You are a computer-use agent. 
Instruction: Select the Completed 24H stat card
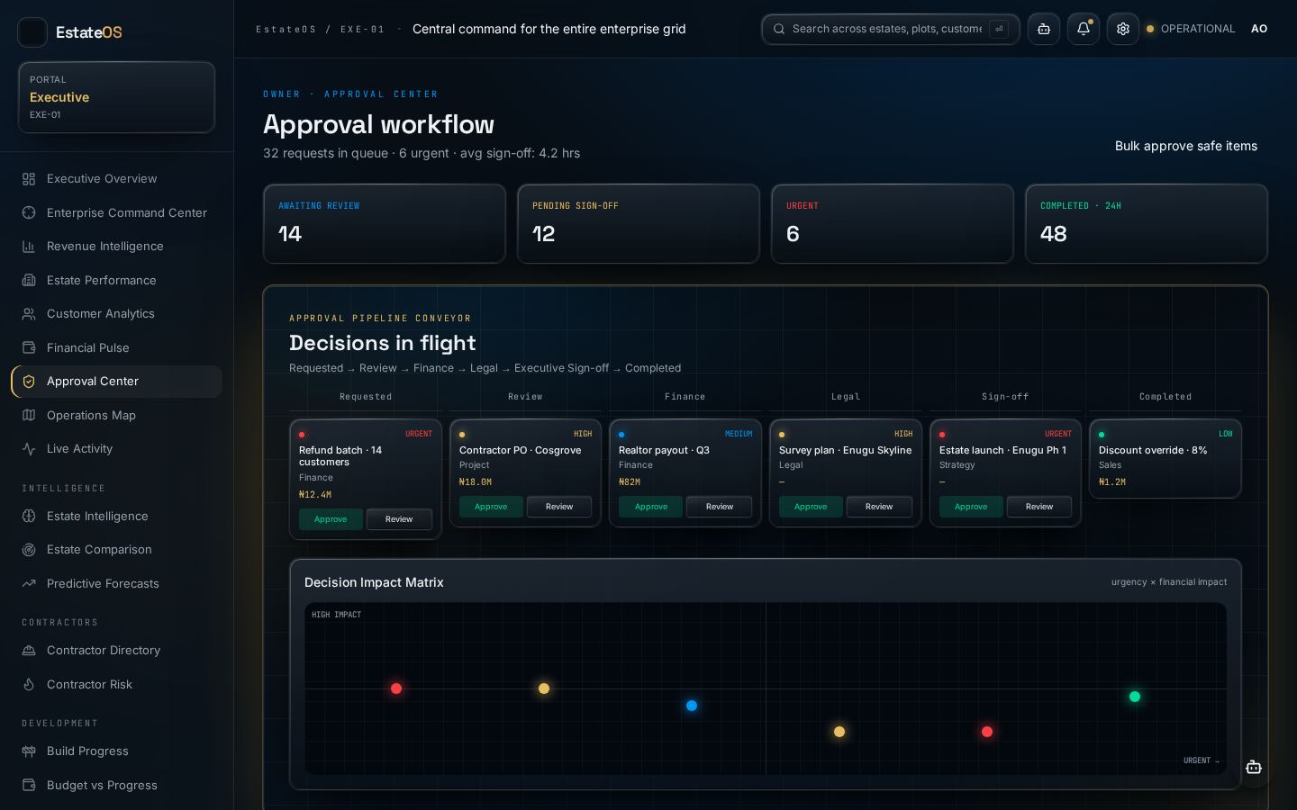(x=1147, y=224)
